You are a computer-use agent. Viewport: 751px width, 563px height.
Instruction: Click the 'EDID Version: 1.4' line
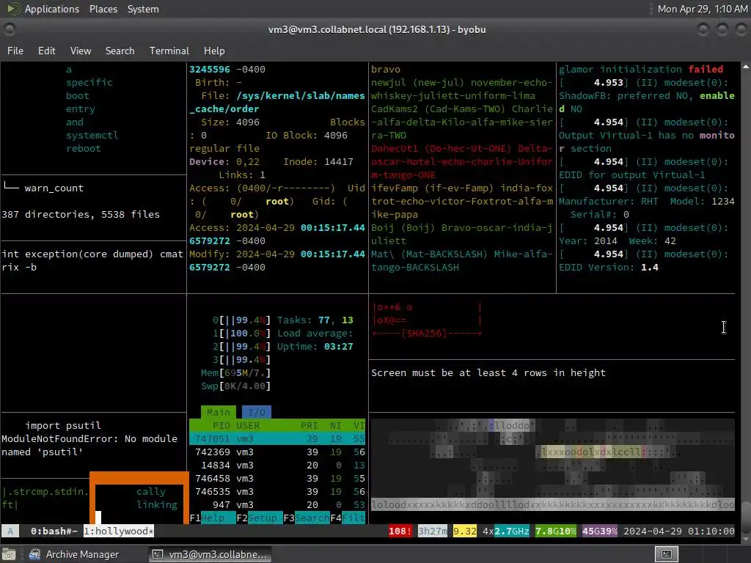pos(608,267)
